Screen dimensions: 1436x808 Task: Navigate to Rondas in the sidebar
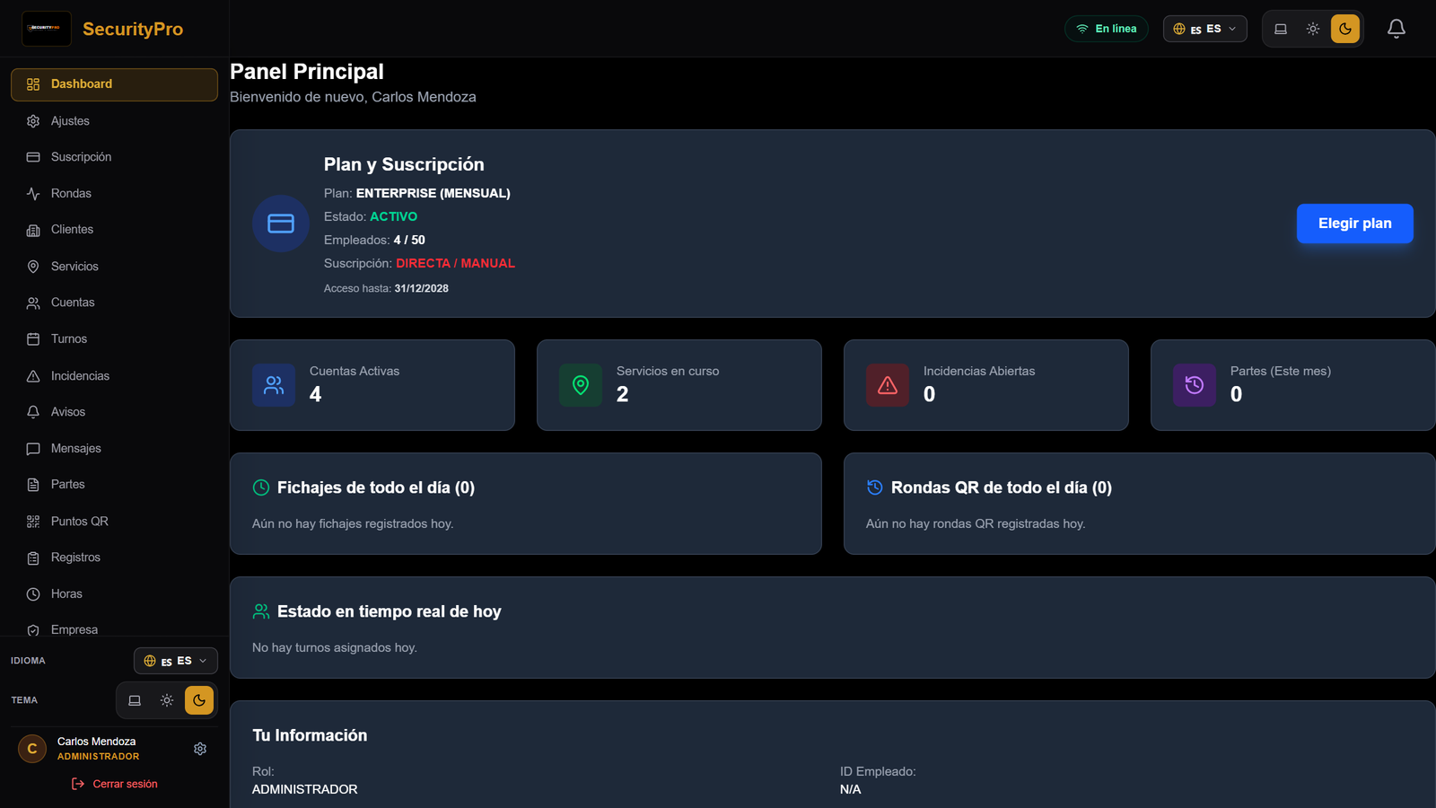(x=114, y=194)
